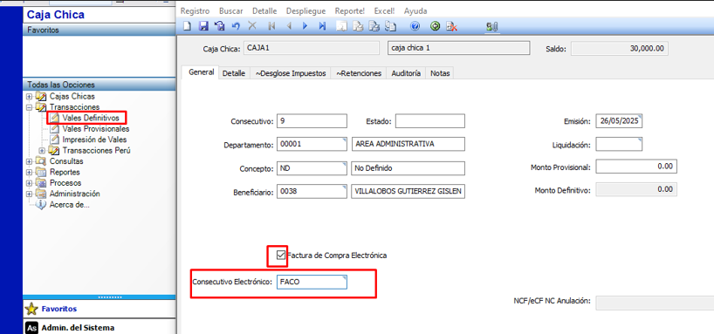Undo changes with the blue arrow icon

tap(236, 26)
